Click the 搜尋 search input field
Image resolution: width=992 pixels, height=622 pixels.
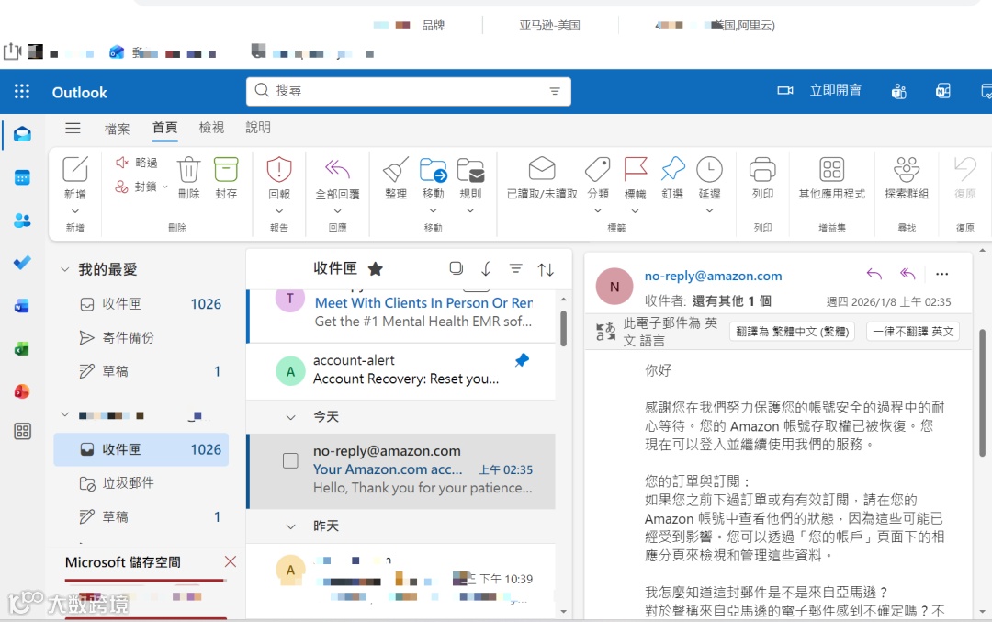[x=408, y=91]
